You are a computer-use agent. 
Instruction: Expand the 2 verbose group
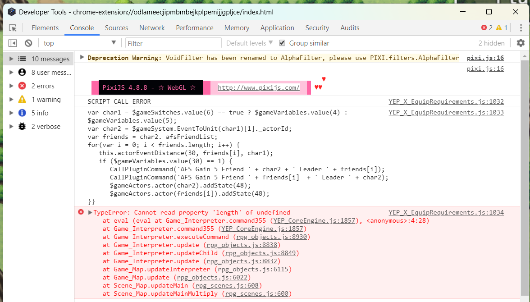(11, 127)
